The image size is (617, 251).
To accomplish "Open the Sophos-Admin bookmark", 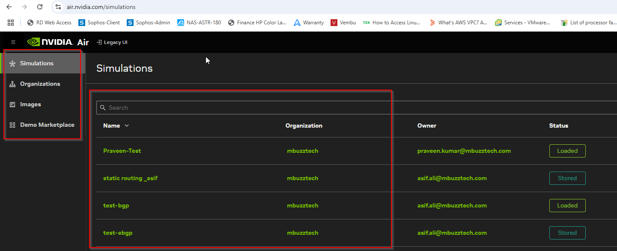I will 148,23.
